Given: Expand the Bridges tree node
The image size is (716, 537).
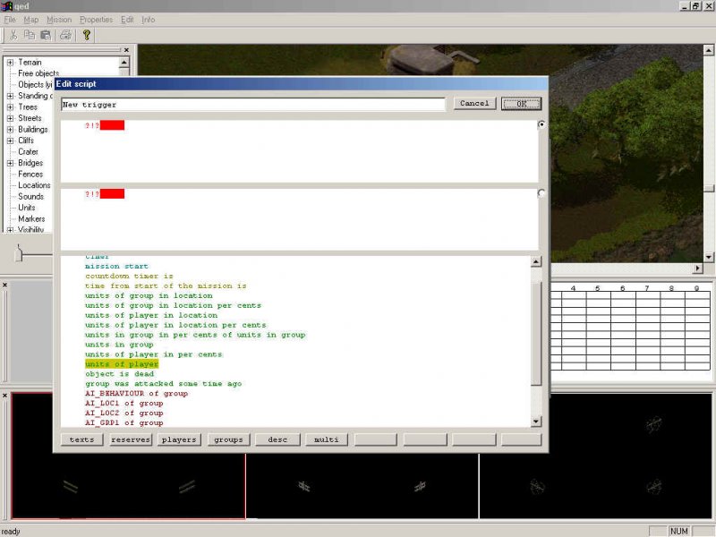Looking at the screenshot, I should click(10, 163).
